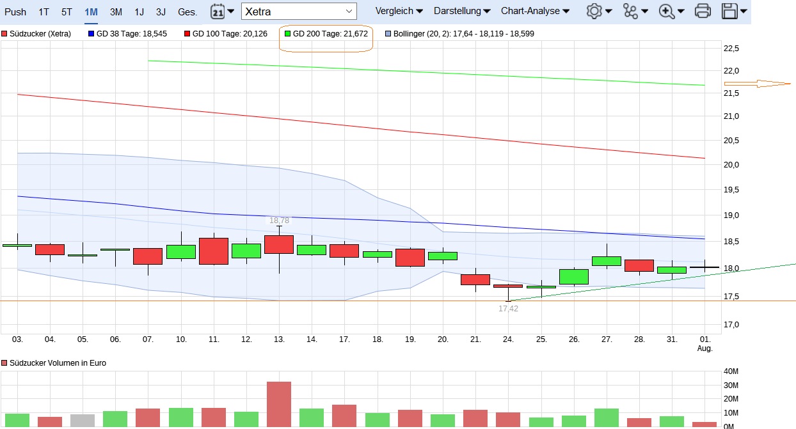Image resolution: width=796 pixels, height=429 pixels.
Task: Click the connected-nodes share icon
Action: [x=631, y=11]
